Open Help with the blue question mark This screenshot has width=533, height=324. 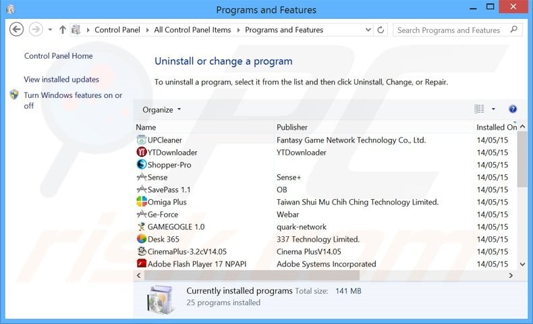tap(513, 109)
